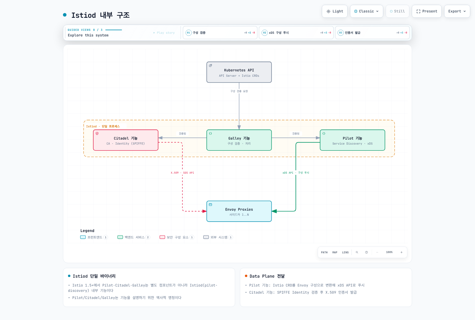Image resolution: width=475 pixels, height=320 pixels.
Task: Toggle the Still animation mode
Action: pyautogui.click(x=397, y=11)
